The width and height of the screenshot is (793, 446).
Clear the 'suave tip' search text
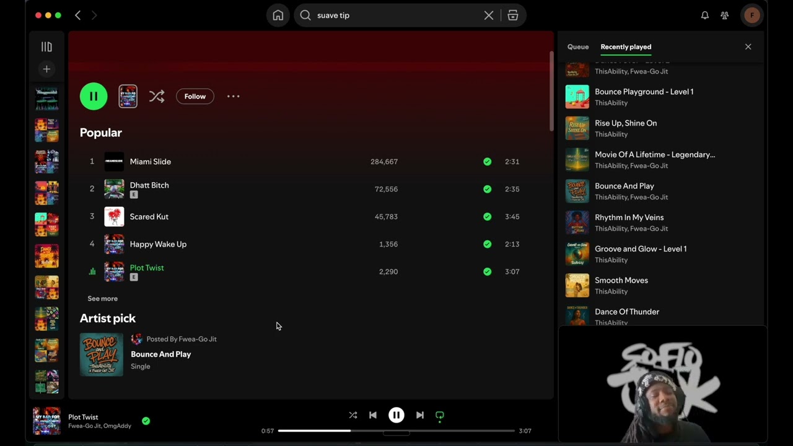click(x=489, y=15)
